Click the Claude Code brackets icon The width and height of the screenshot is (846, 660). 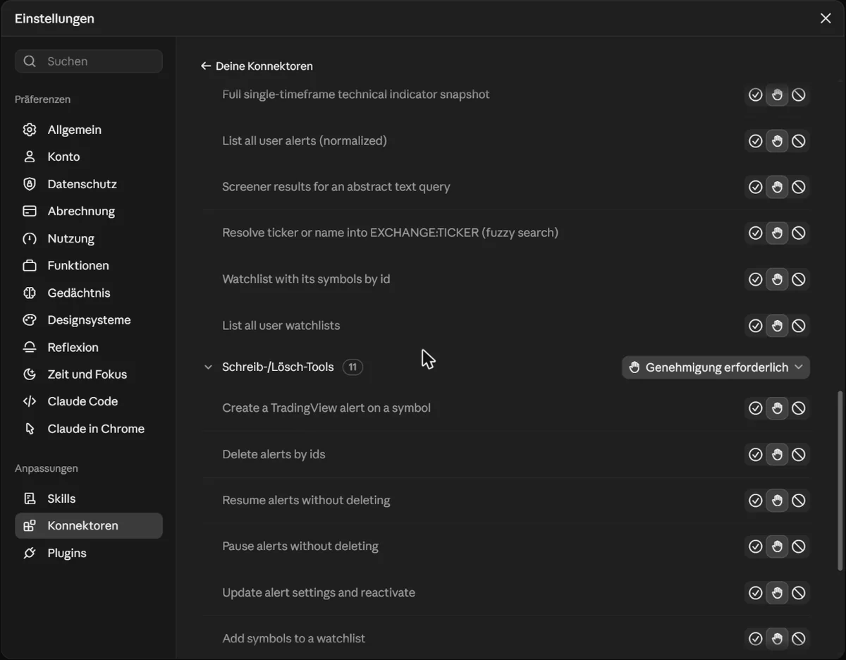(30, 401)
